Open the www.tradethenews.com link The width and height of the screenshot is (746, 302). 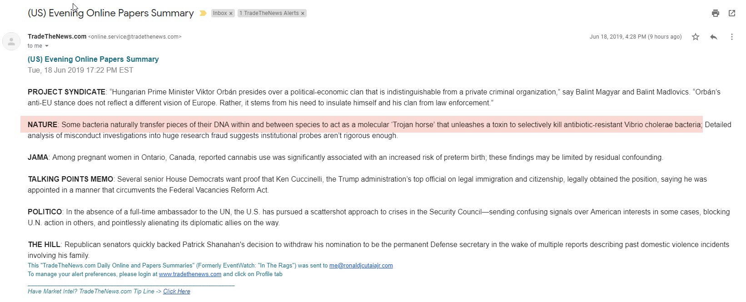click(190, 274)
